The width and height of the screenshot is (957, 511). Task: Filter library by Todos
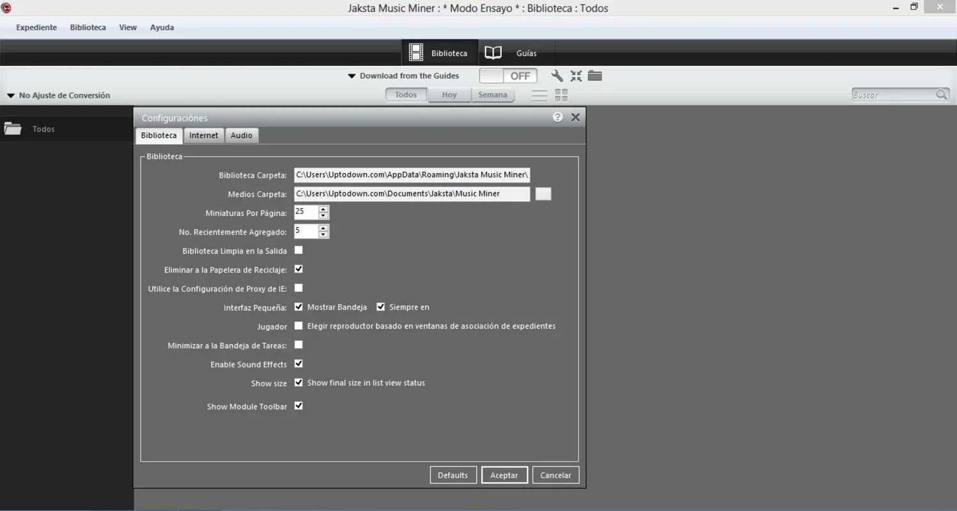point(406,95)
